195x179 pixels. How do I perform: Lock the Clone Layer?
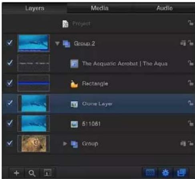tap(191, 103)
